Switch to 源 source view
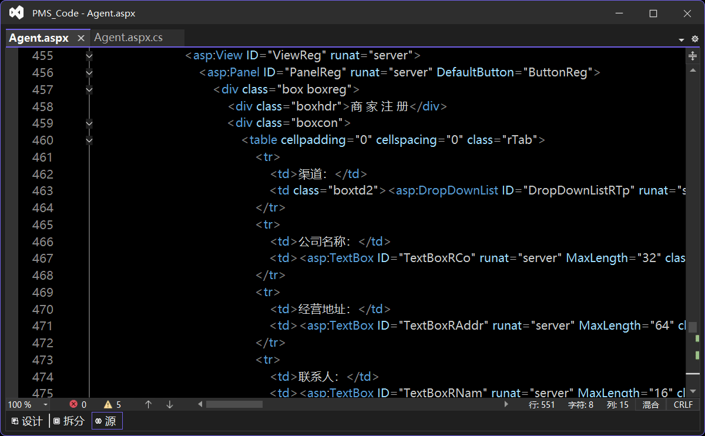 tap(106, 421)
